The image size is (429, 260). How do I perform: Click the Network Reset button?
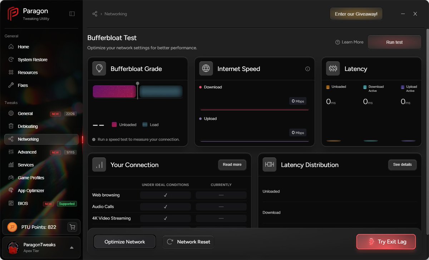tap(188, 242)
